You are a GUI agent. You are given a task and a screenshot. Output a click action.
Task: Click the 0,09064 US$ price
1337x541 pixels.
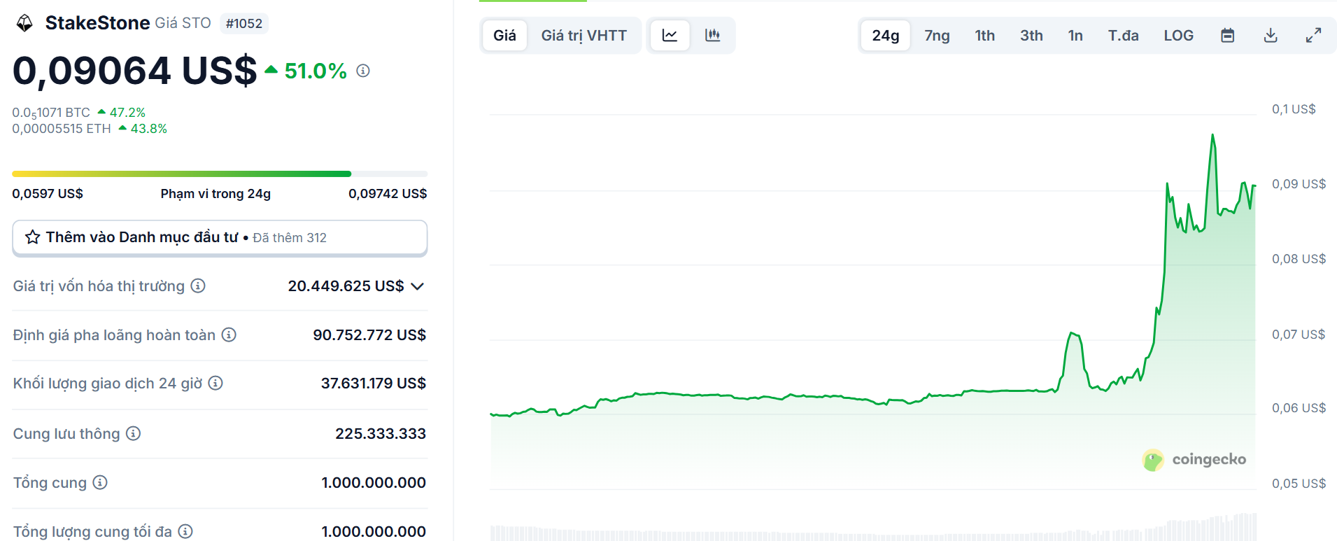(x=135, y=71)
